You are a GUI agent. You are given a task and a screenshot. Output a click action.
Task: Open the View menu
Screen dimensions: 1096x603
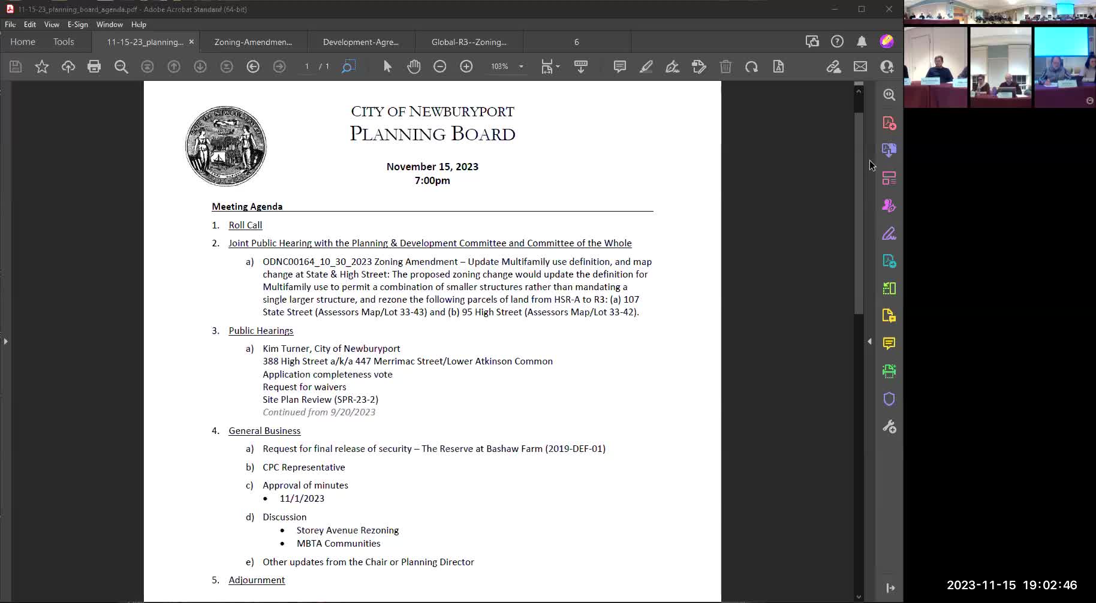(52, 25)
